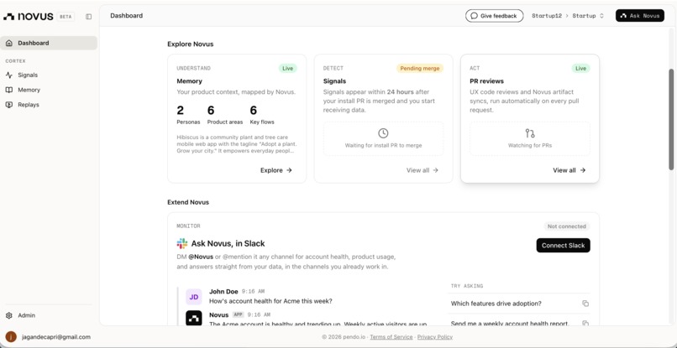This screenshot has height=348, width=677.
Task: Click Not connected status badge
Action: [566, 226]
